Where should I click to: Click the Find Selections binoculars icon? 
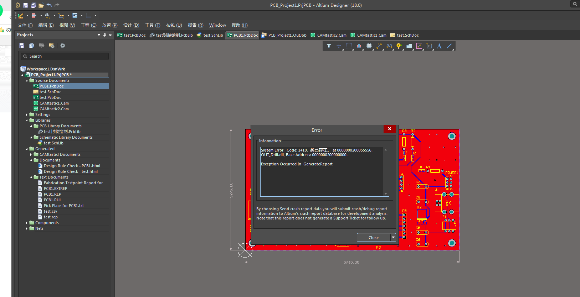47,16
